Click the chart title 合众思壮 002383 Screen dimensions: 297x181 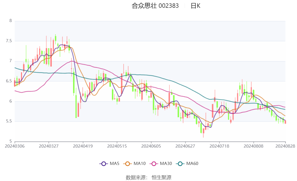pyautogui.click(x=155, y=6)
